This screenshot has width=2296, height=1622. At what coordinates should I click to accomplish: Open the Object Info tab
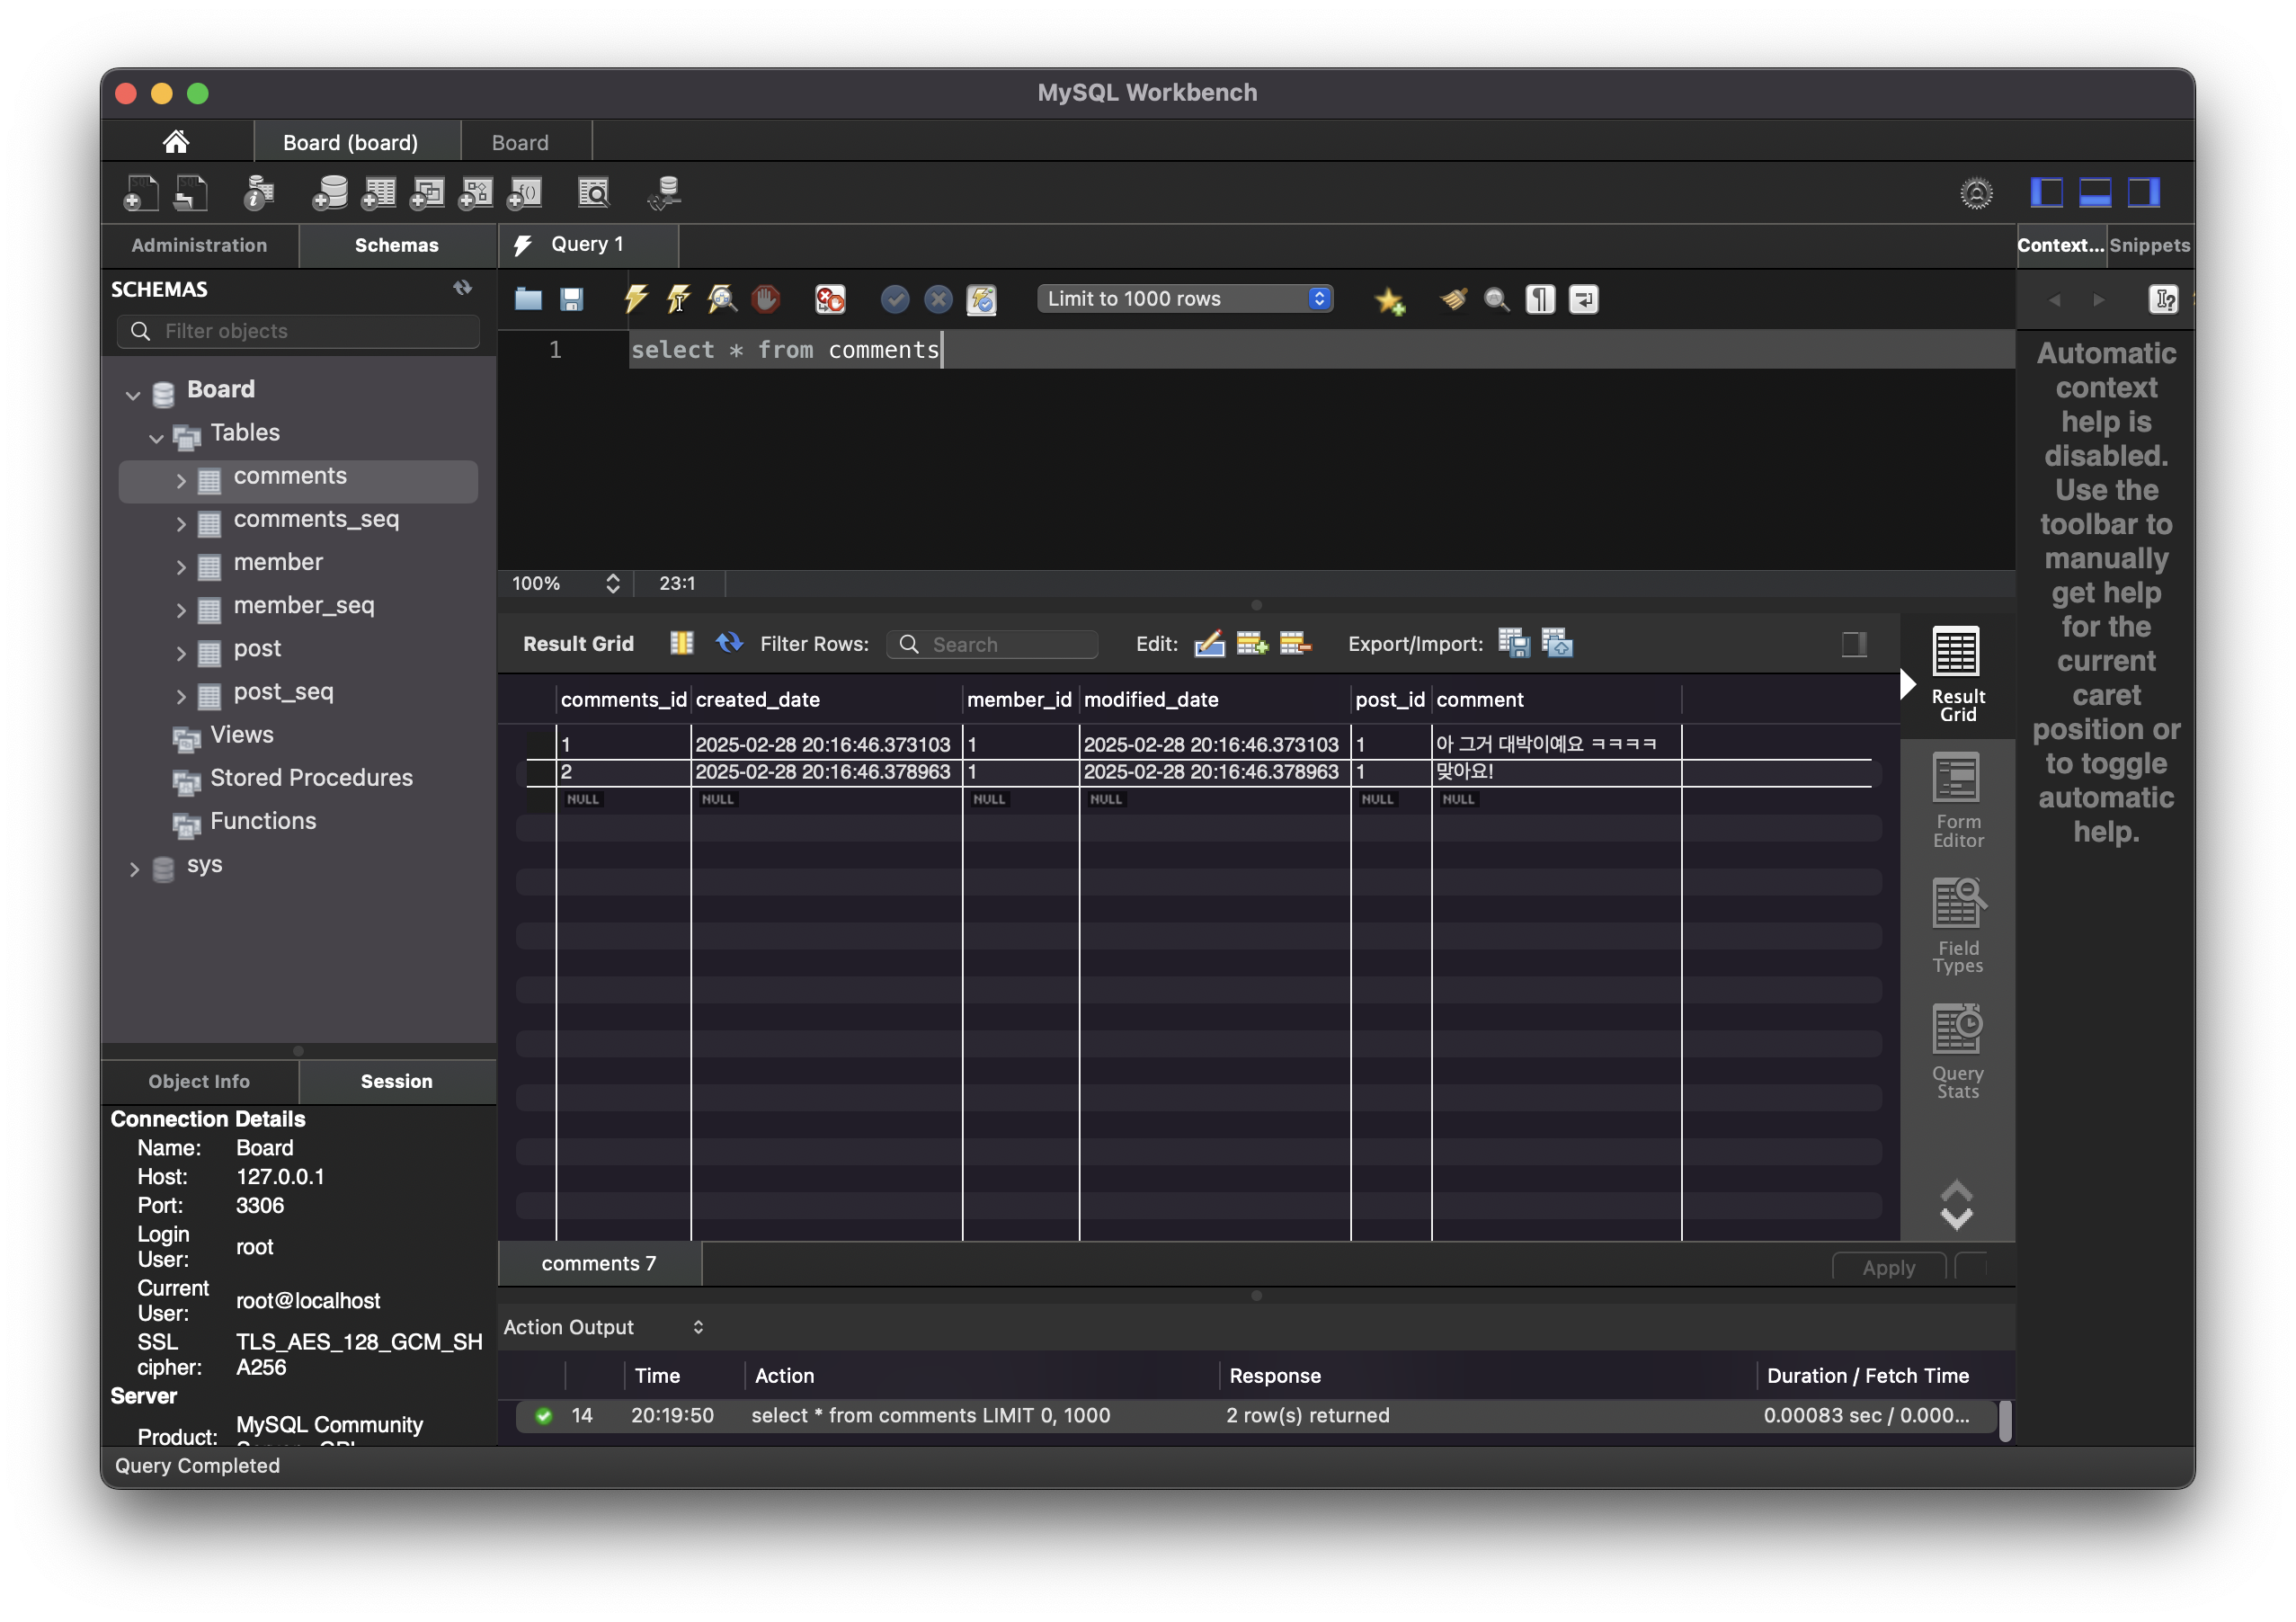click(x=199, y=1081)
